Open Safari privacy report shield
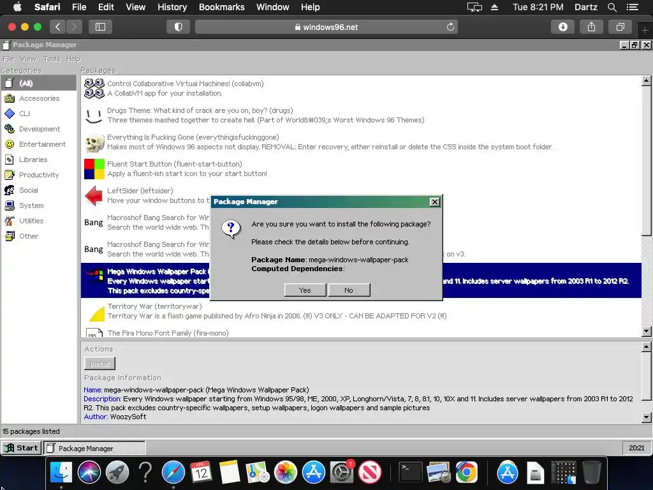The width and height of the screenshot is (653, 490). (179, 27)
